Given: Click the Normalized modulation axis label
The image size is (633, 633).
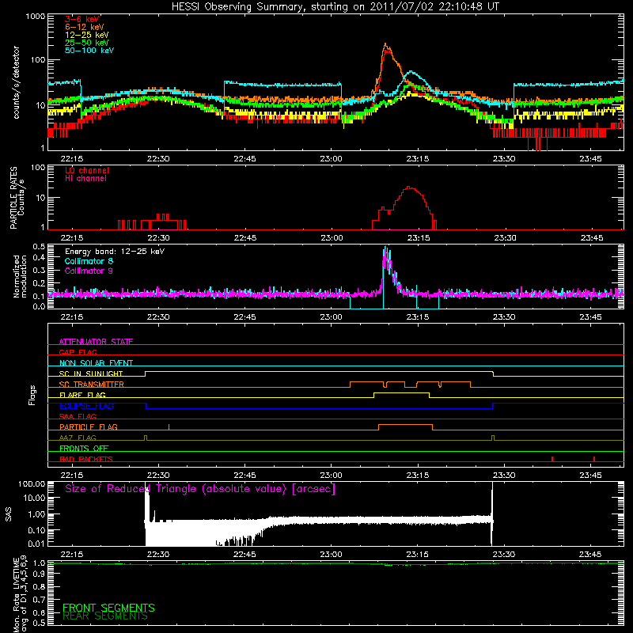Looking at the screenshot, I should (20, 276).
